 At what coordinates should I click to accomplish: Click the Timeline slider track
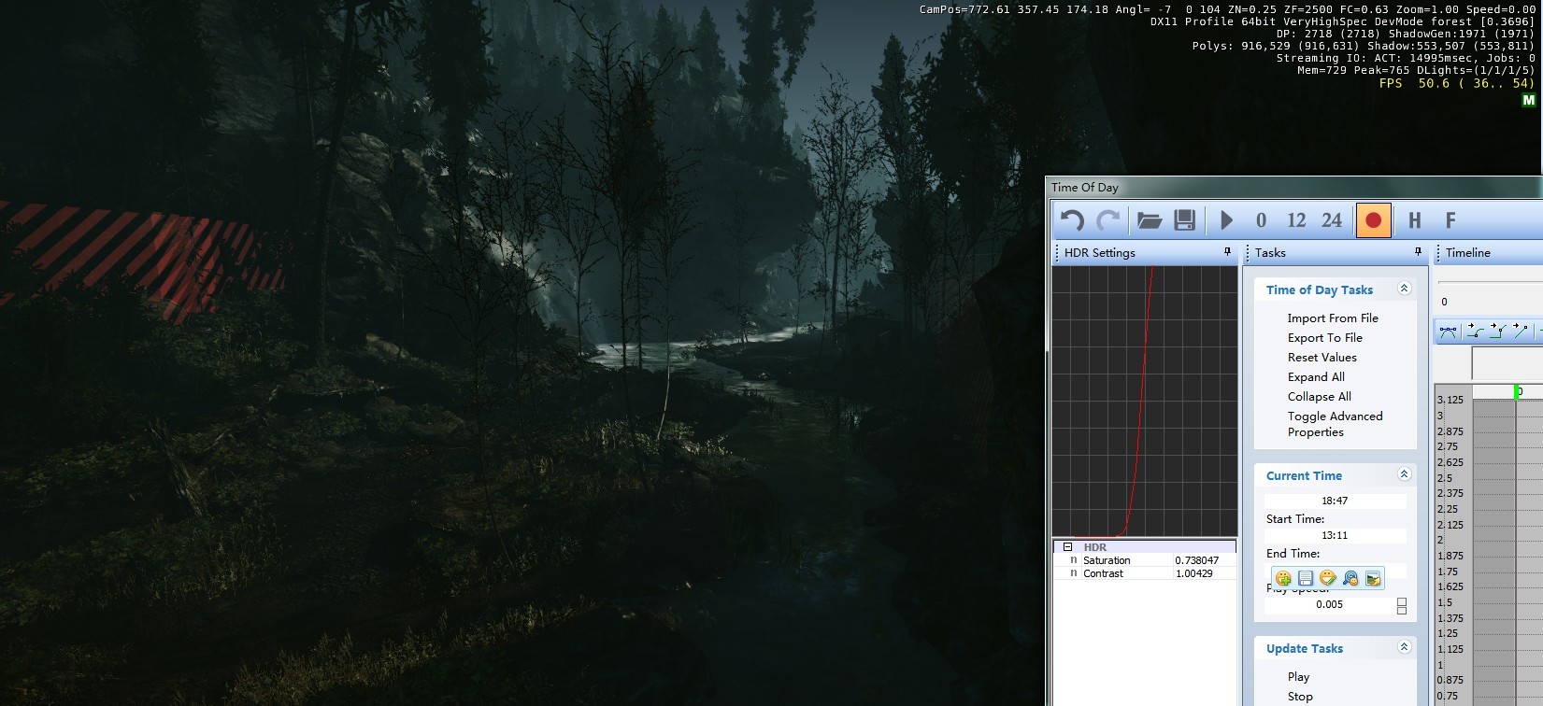(1490, 282)
